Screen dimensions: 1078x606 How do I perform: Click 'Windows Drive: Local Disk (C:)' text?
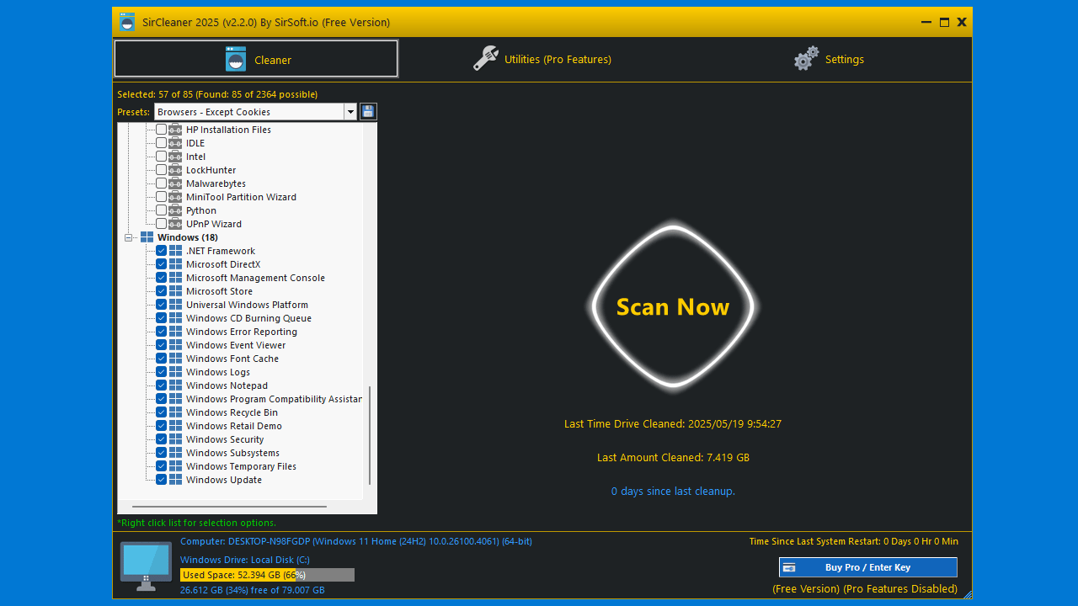[245, 560]
